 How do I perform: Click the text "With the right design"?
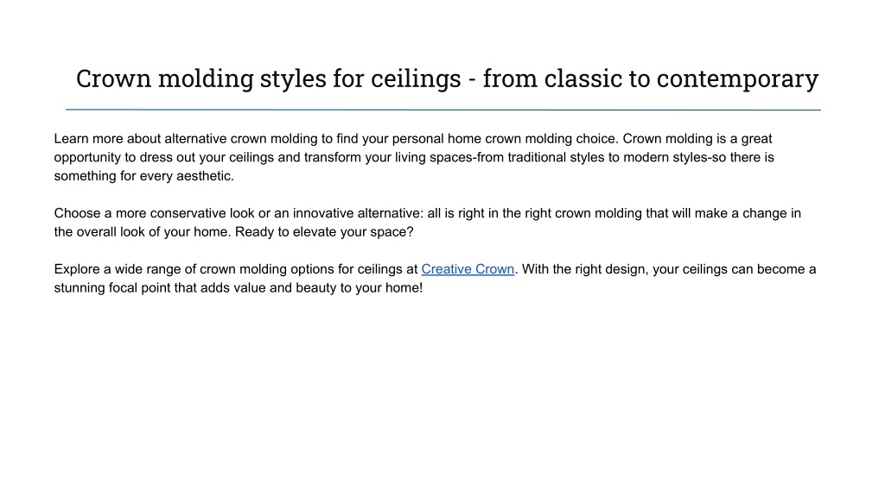tap(583, 269)
